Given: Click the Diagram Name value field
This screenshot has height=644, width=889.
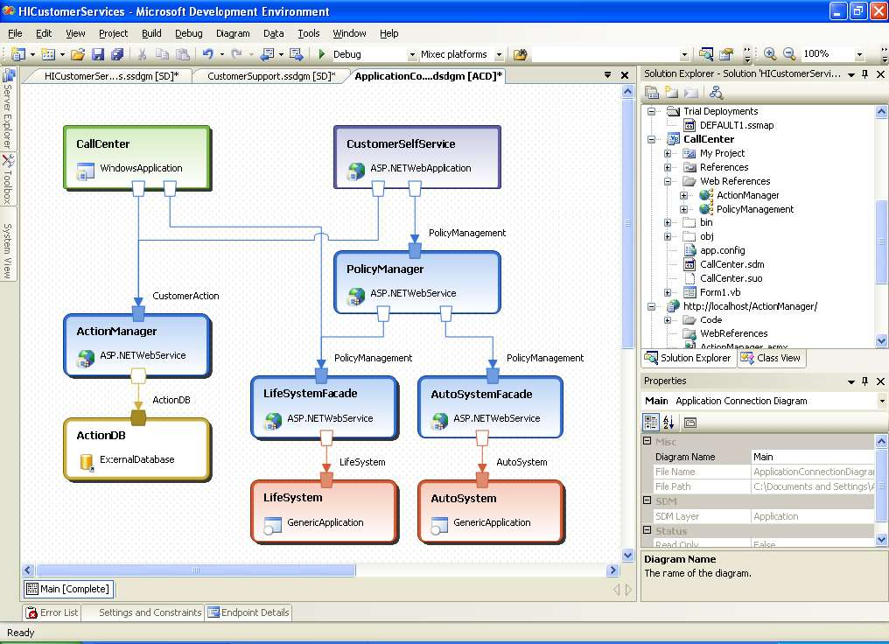Looking at the screenshot, I should click(813, 457).
